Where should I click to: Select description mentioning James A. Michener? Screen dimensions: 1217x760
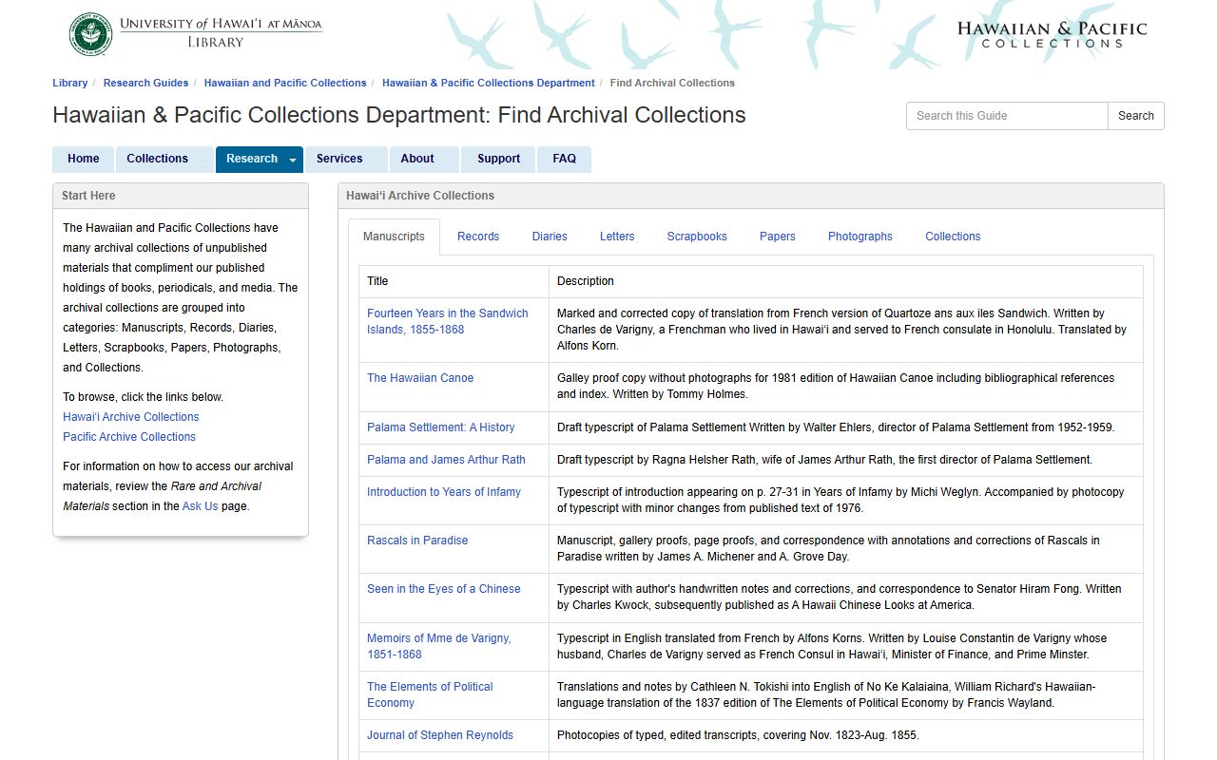[x=828, y=548]
